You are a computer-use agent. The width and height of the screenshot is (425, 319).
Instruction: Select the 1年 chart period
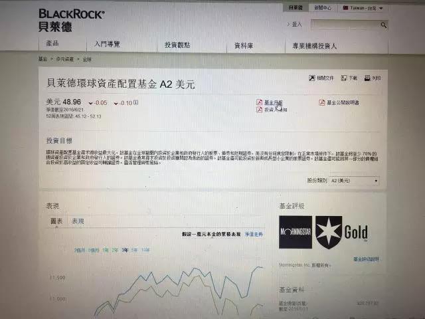point(106,250)
